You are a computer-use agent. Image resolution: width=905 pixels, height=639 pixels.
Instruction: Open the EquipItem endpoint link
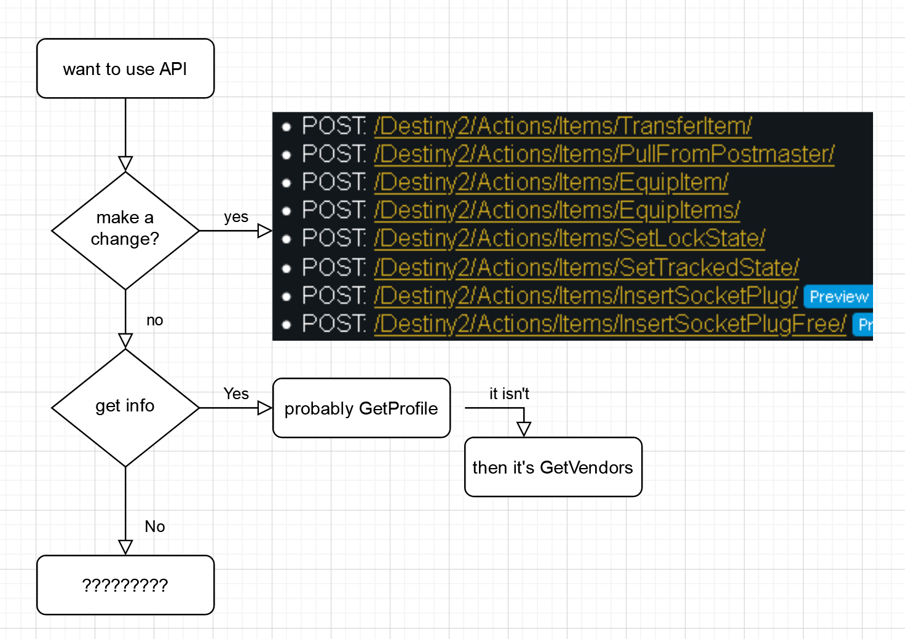tap(550, 183)
